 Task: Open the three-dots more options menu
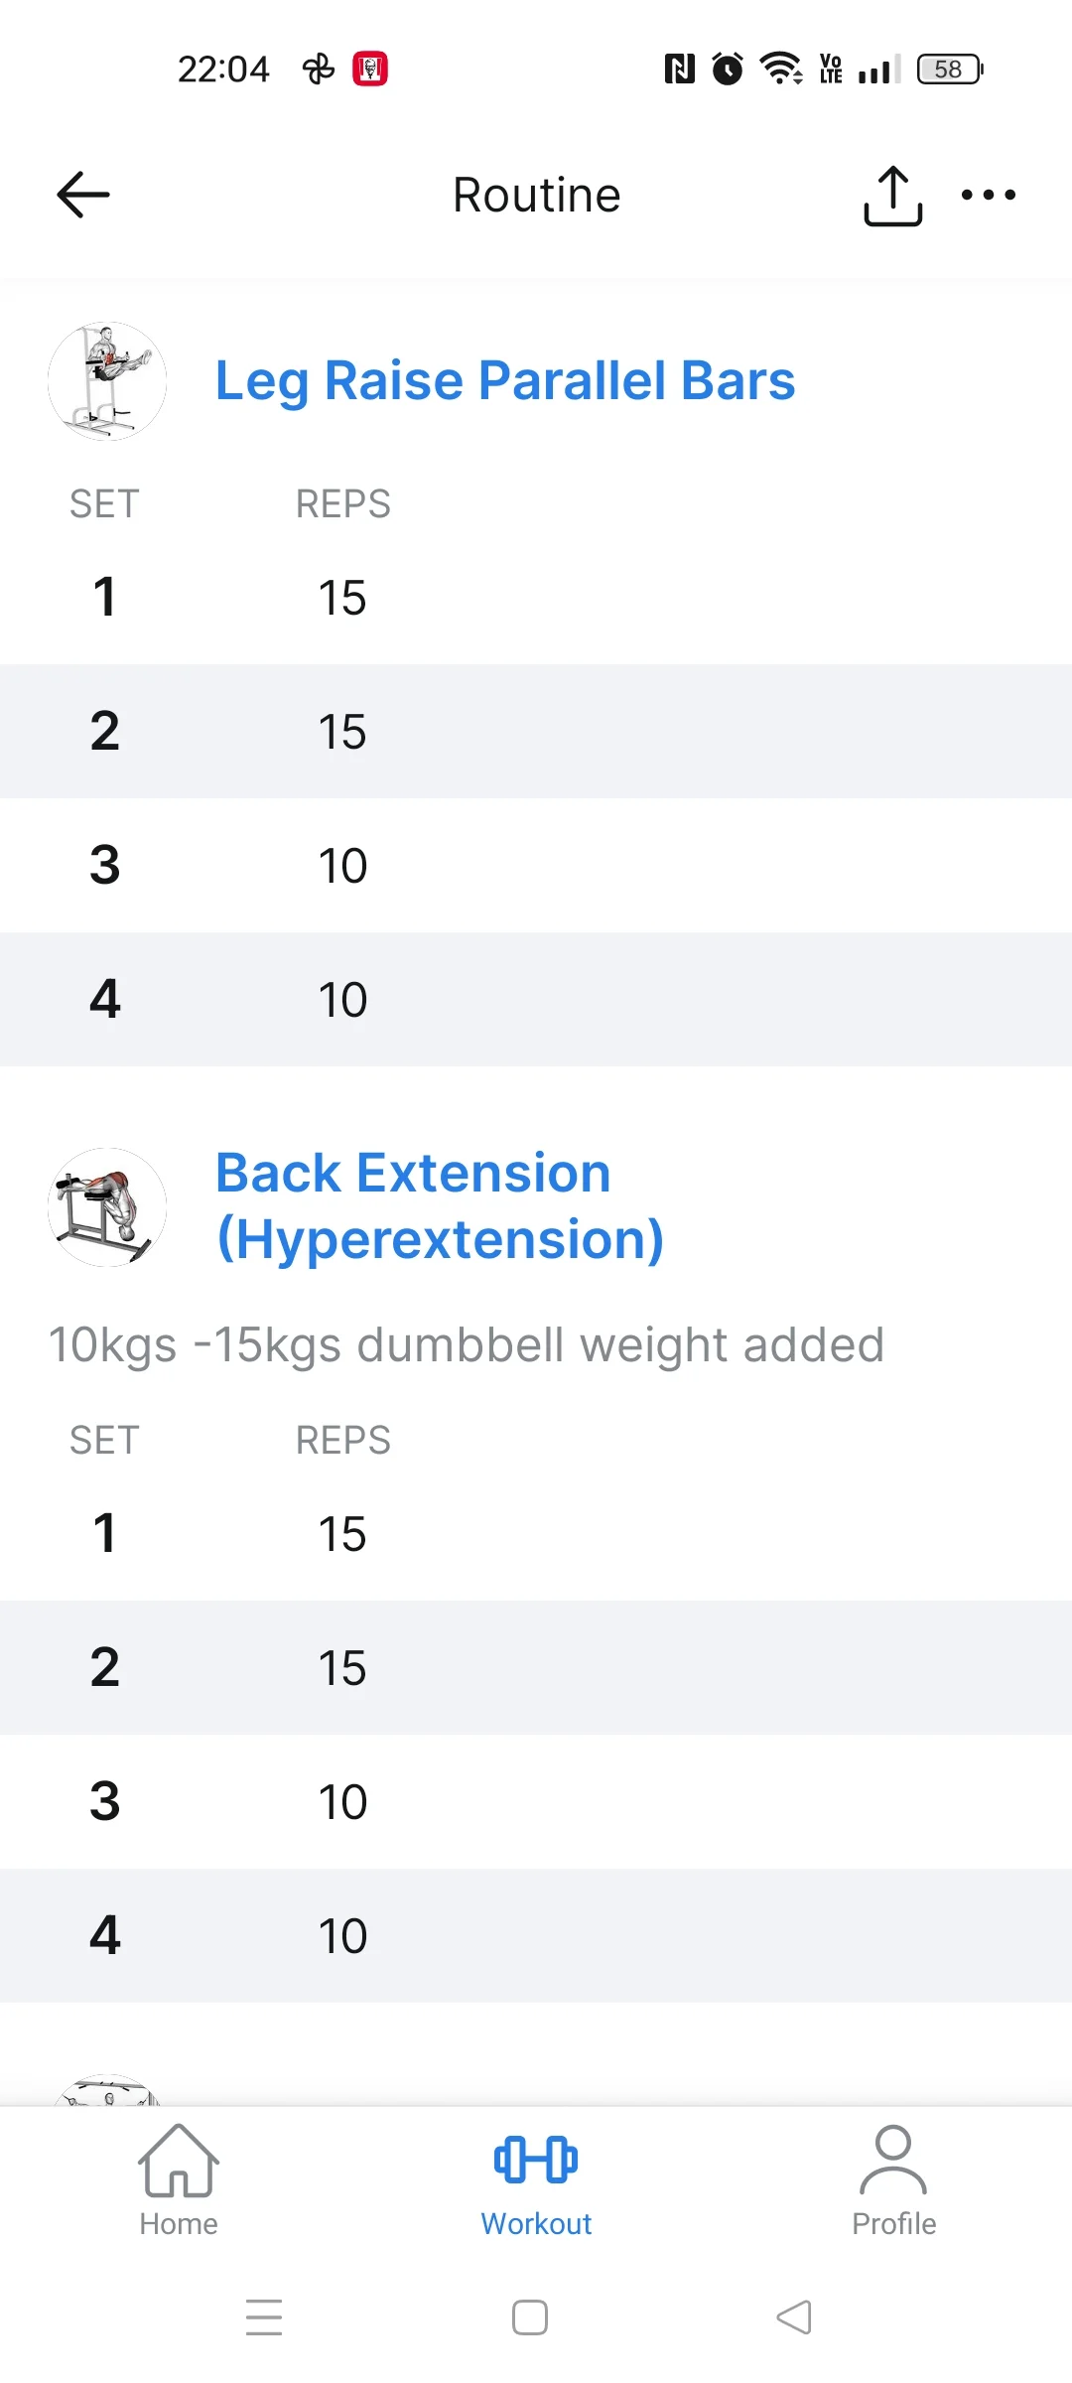click(989, 195)
